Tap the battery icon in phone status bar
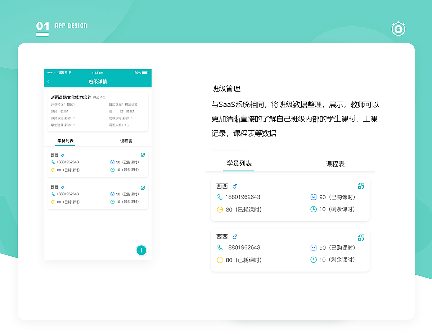The image size is (432, 334). pos(145,73)
